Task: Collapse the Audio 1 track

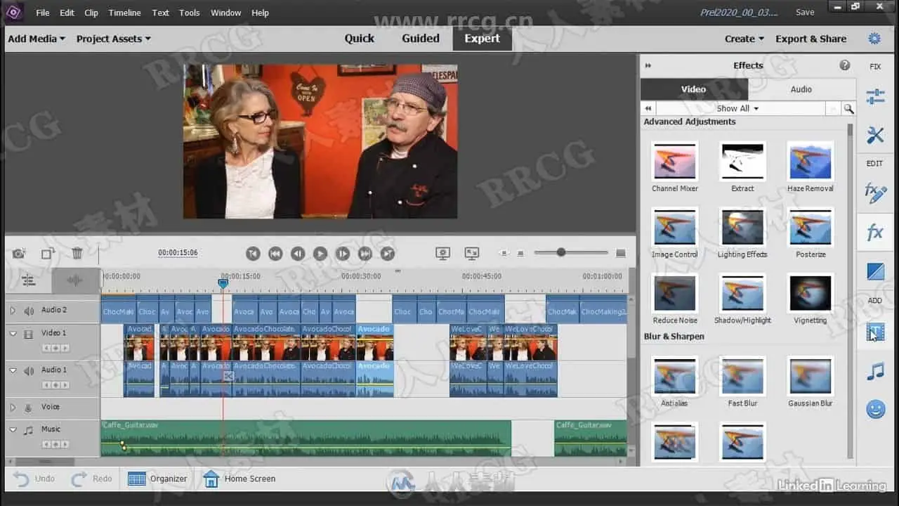Action: 12,370
